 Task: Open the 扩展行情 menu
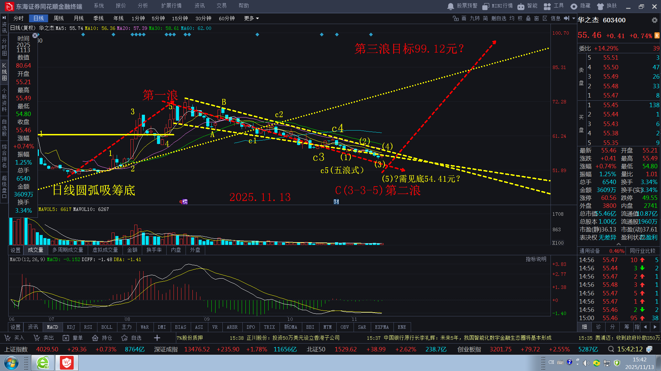point(171,6)
